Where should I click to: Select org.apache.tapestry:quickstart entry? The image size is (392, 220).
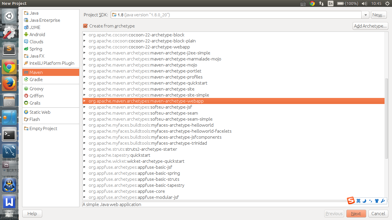pos(234,155)
